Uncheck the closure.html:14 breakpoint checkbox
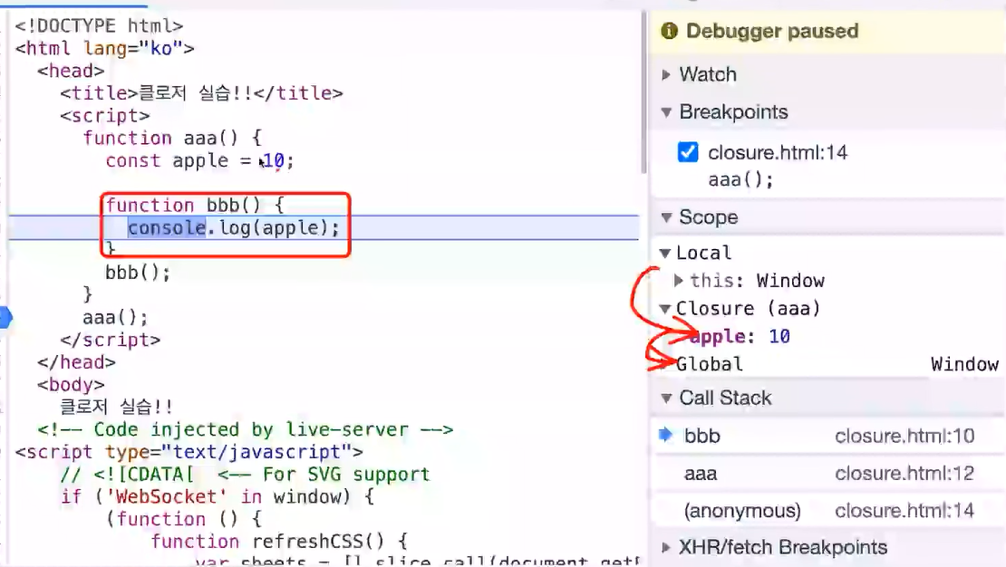 [688, 153]
